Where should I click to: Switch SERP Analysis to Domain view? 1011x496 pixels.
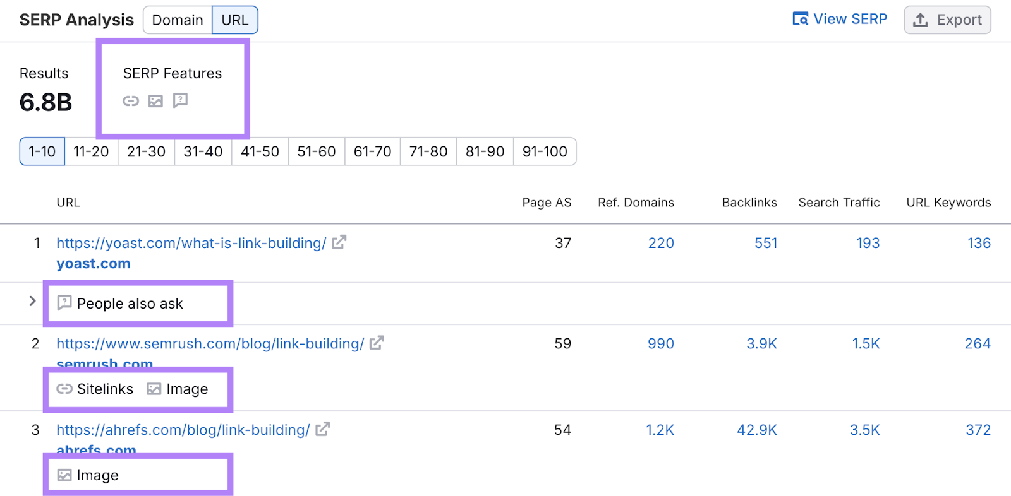178,20
